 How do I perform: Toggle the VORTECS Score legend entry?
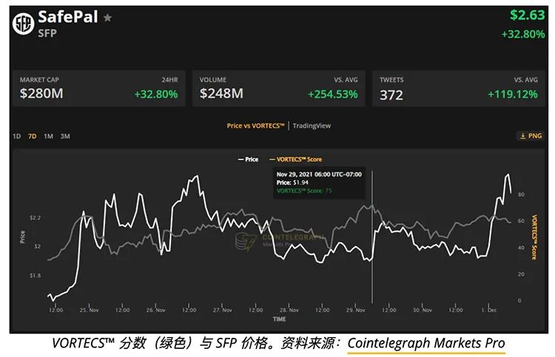295,160
